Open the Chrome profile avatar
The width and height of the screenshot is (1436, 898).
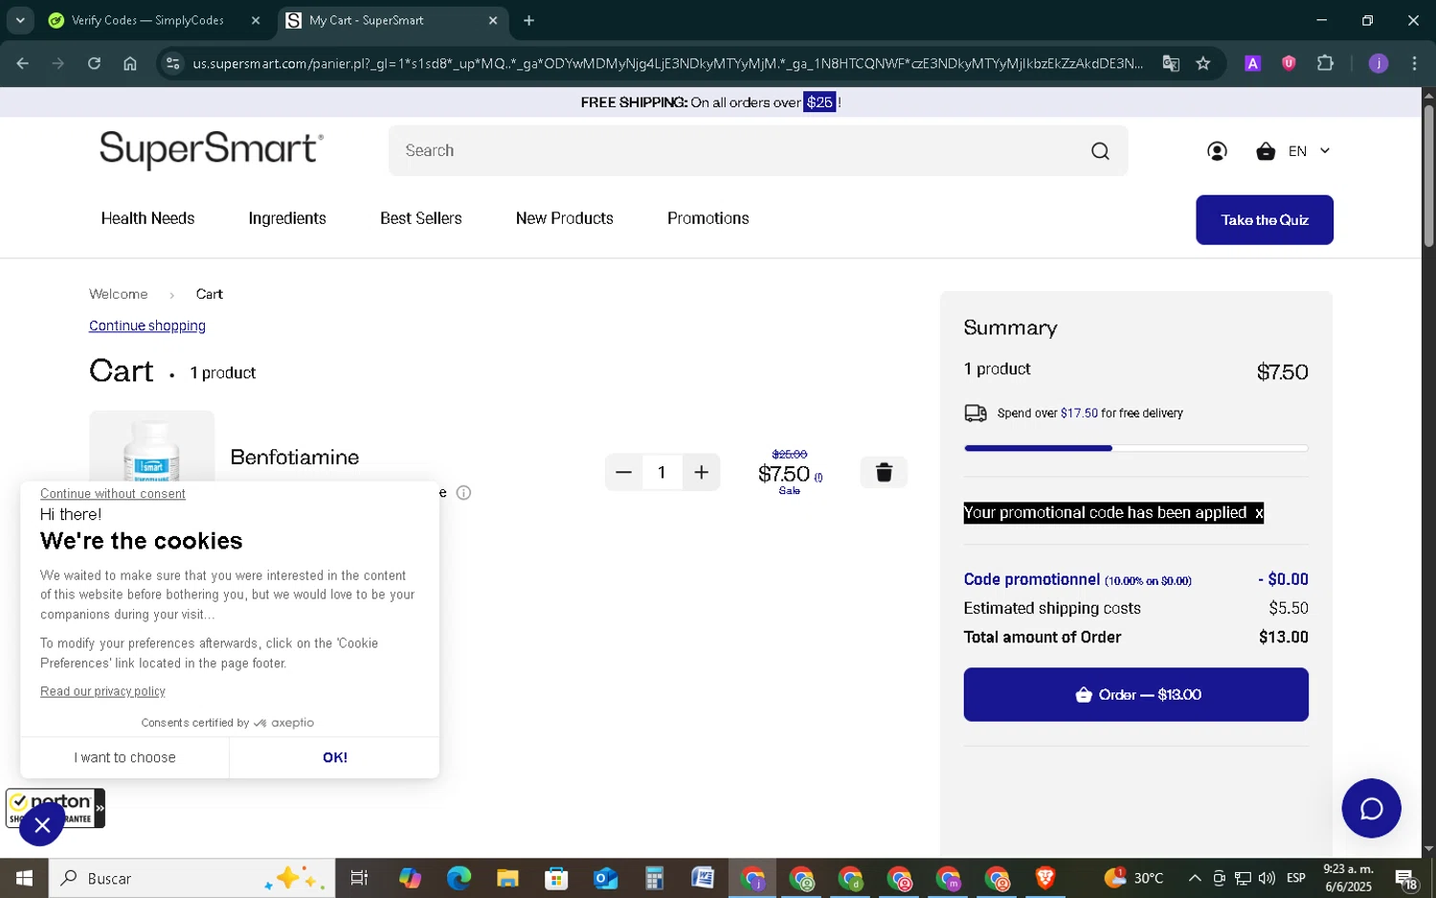[x=1379, y=64]
